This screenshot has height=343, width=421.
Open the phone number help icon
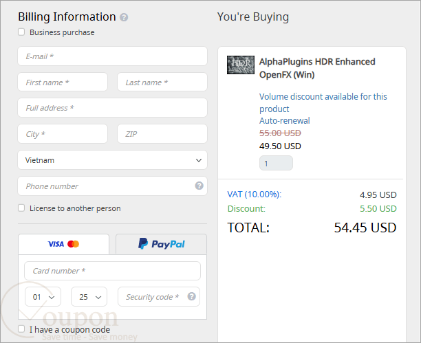click(x=199, y=186)
